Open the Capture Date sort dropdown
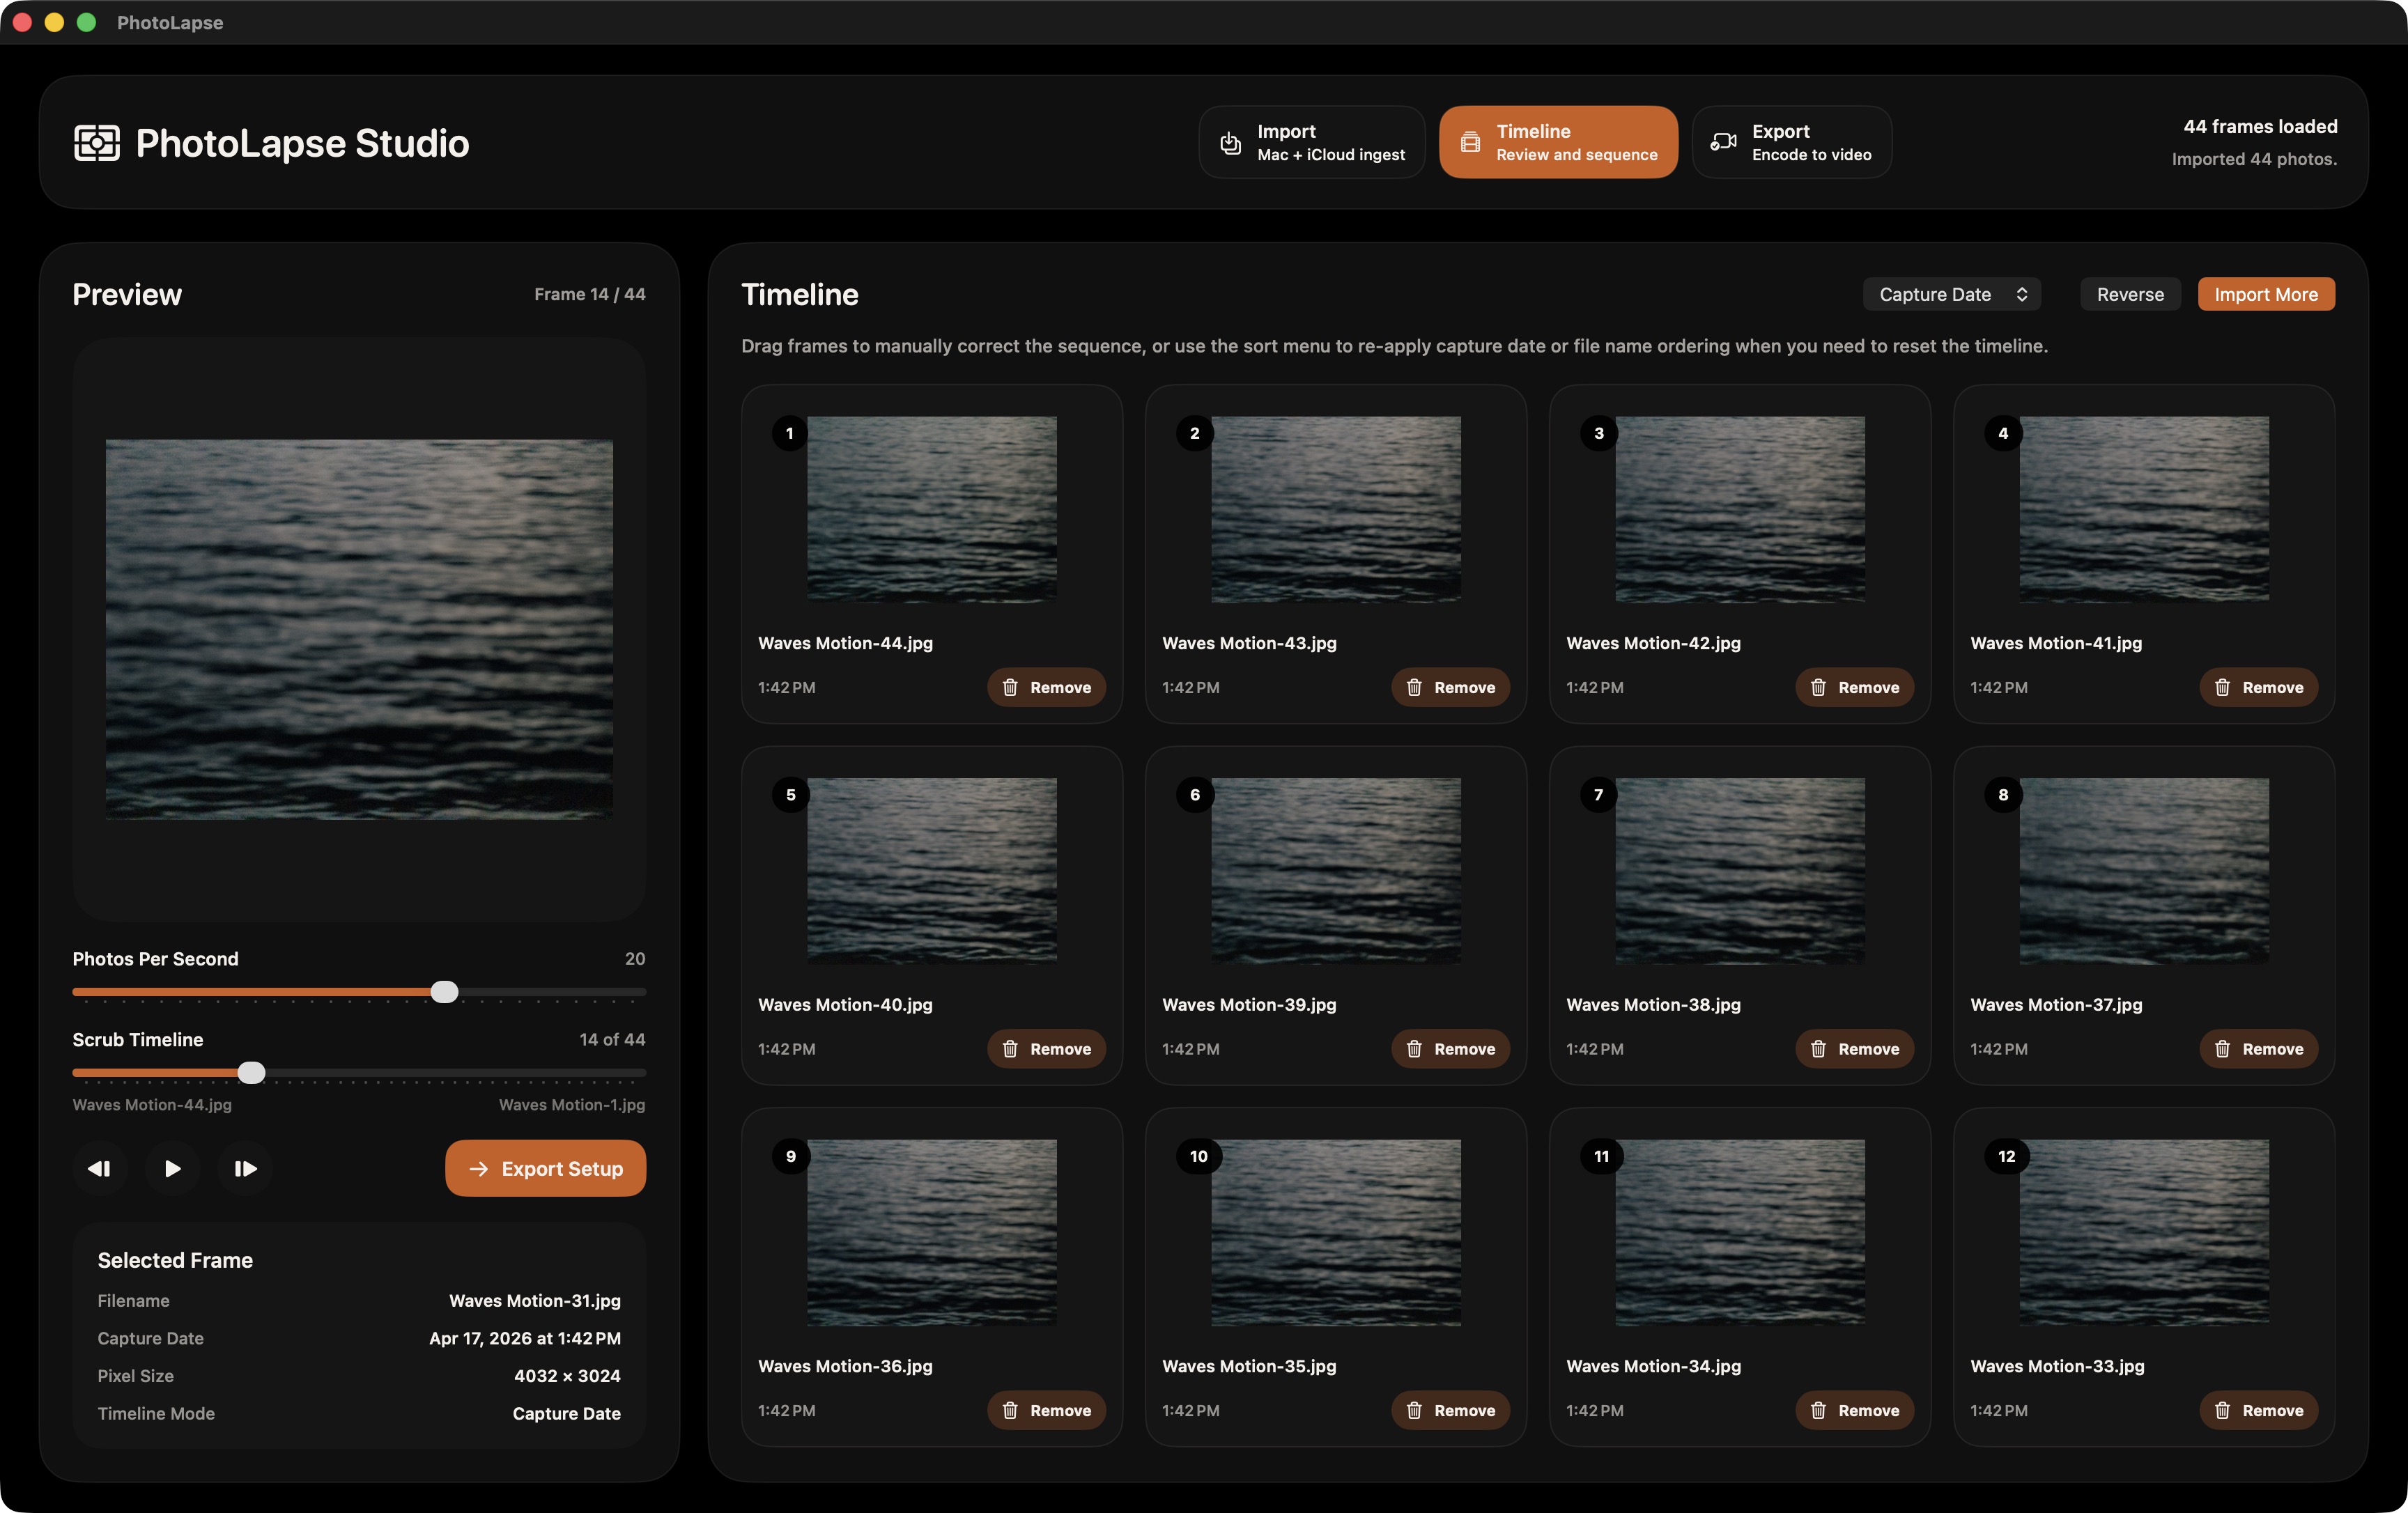 pos(1951,294)
